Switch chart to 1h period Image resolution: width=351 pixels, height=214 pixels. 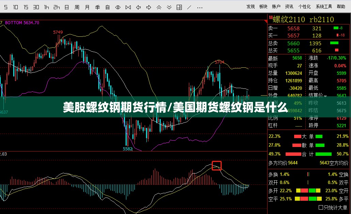tap(46, 7)
